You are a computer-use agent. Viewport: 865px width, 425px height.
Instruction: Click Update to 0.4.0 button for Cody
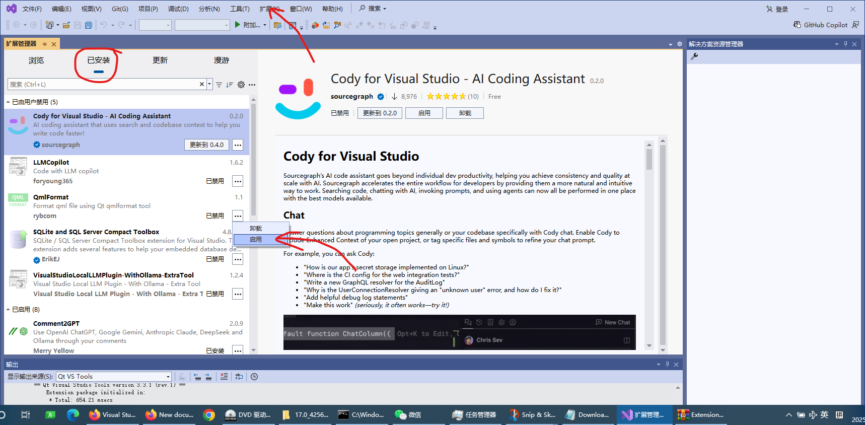206,145
